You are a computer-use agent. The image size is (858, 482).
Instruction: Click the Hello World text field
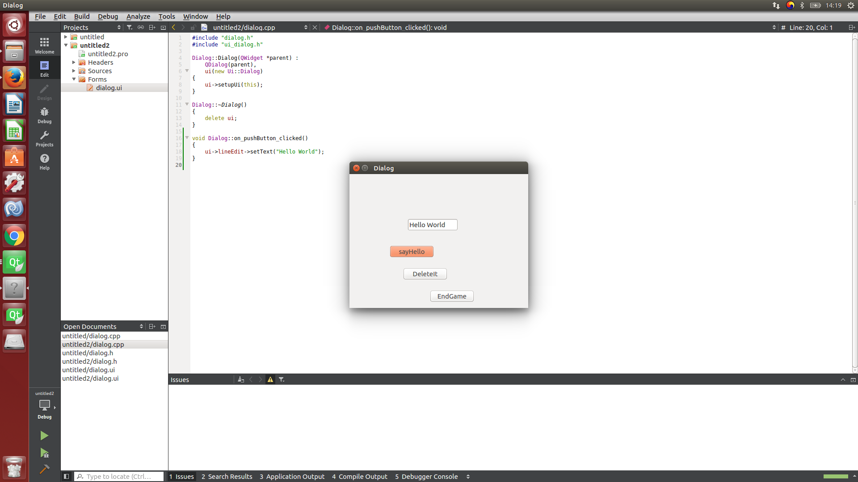432,225
